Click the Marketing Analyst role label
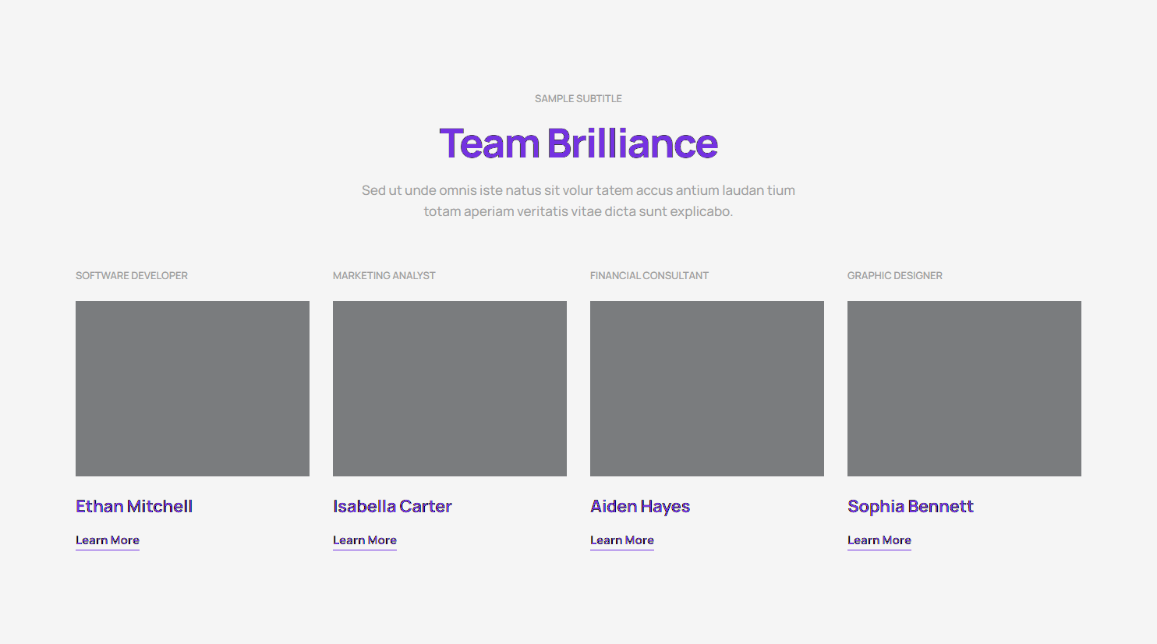This screenshot has height=644, width=1157. [x=384, y=276]
